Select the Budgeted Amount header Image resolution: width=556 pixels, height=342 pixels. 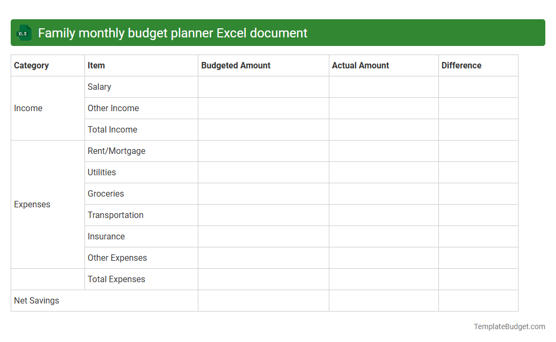coord(236,65)
